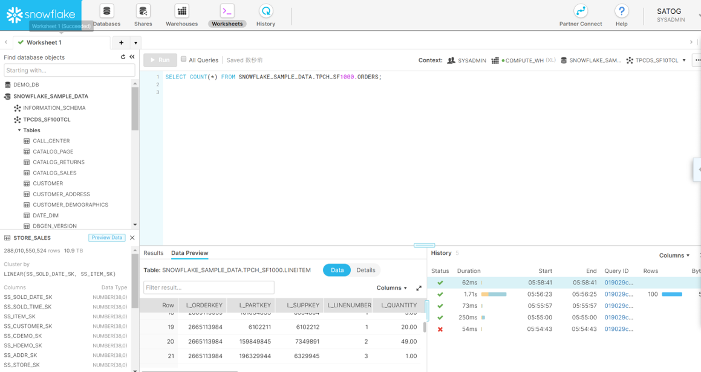Viewport: 701px width, 372px height.
Task: Select the CALL_CENTER table
Action: point(51,141)
